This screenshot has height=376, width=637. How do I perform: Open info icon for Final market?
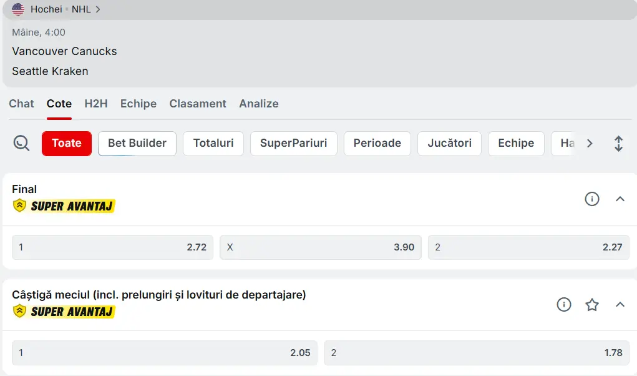click(591, 199)
